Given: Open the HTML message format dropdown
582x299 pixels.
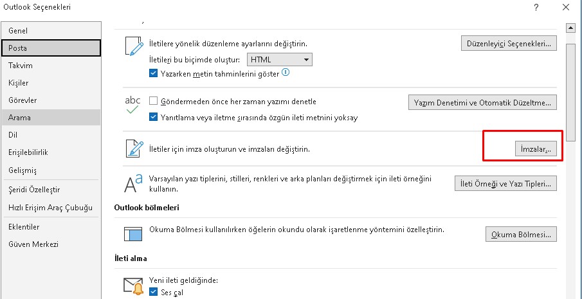Looking at the screenshot, I should [280, 60].
